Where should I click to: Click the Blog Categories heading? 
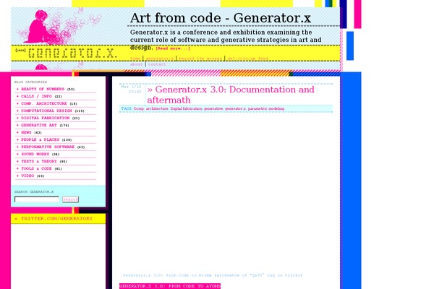pyautogui.click(x=30, y=82)
